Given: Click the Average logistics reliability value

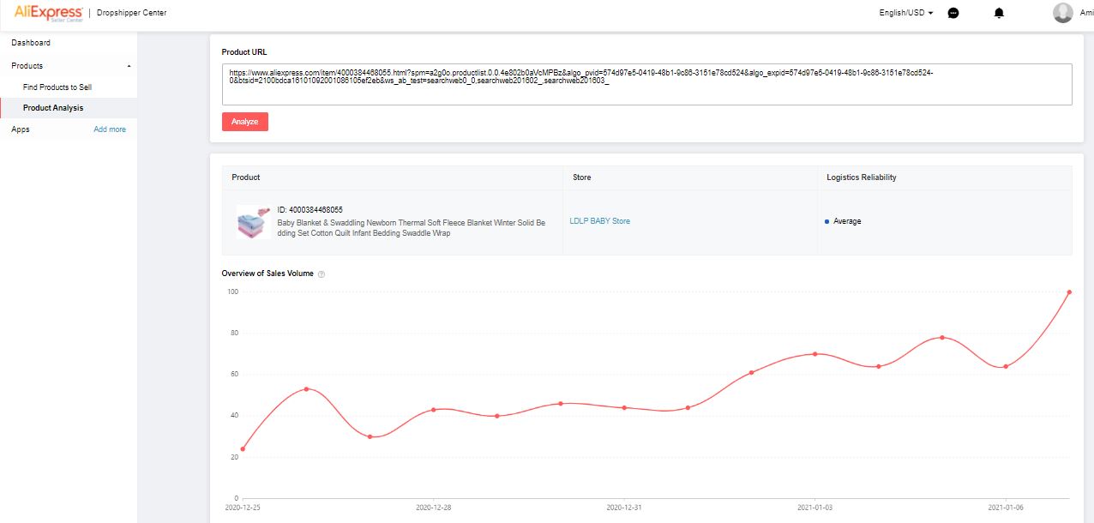Looking at the screenshot, I should [x=847, y=221].
